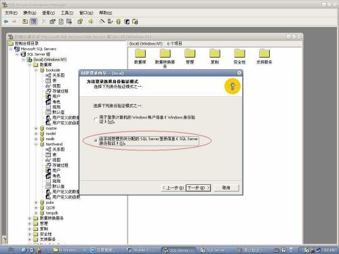The image size is (339, 254).
Task: Open the 数据转换服务 folder icon in right pane
Action: 165,54
